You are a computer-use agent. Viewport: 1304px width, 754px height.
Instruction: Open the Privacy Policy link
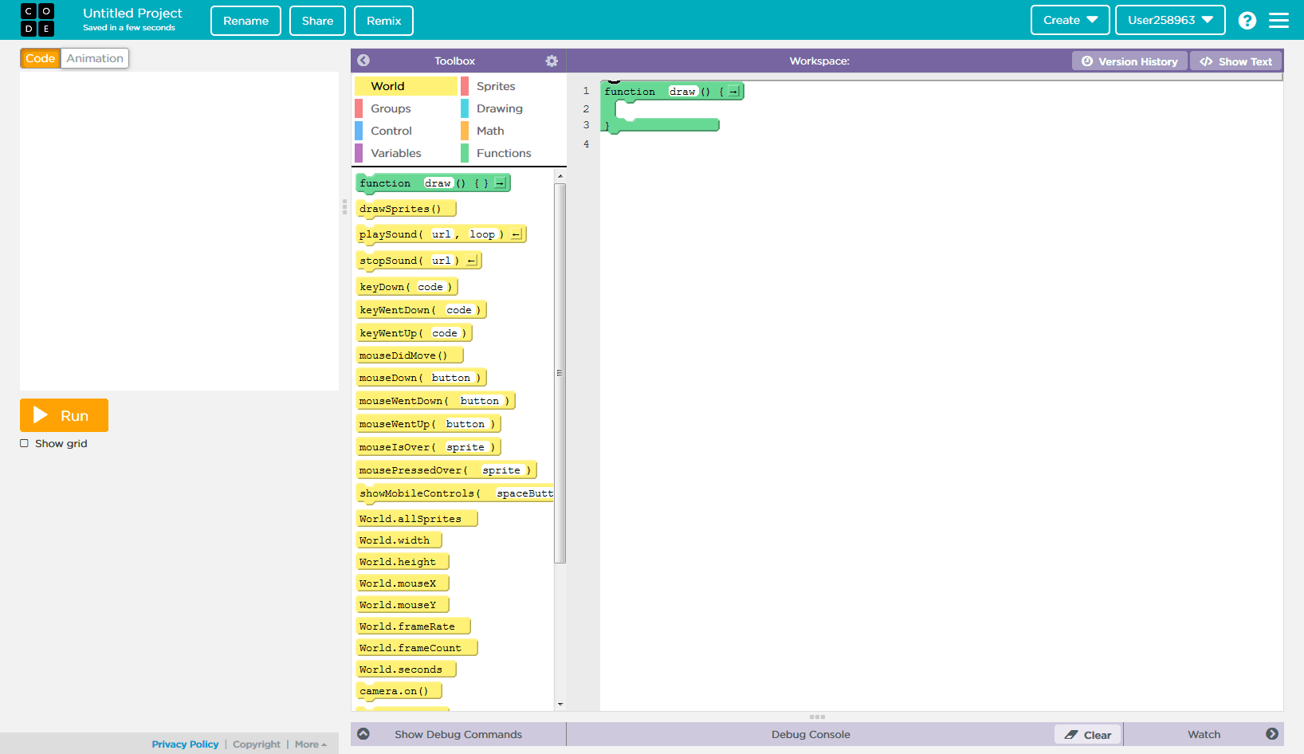tap(185, 744)
